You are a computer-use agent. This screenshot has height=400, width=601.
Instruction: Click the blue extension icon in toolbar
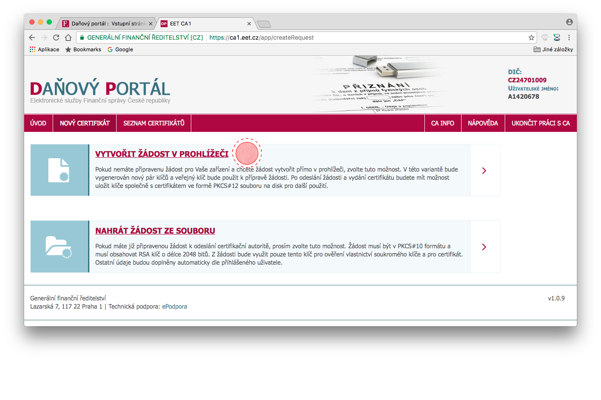pyautogui.click(x=557, y=37)
